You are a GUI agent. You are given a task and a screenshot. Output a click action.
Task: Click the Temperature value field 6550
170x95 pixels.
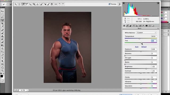point(154,36)
